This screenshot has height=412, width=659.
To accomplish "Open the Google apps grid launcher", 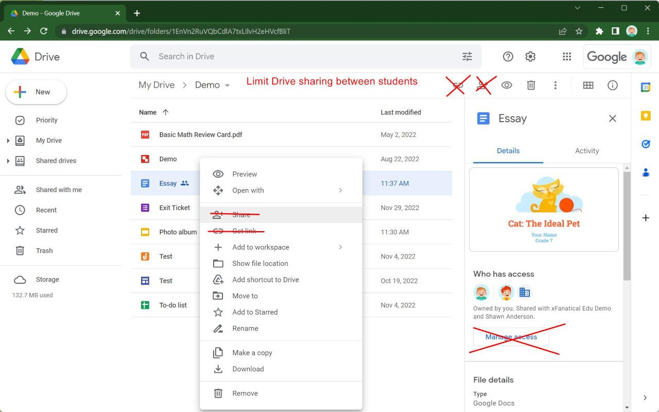I will 567,57.
